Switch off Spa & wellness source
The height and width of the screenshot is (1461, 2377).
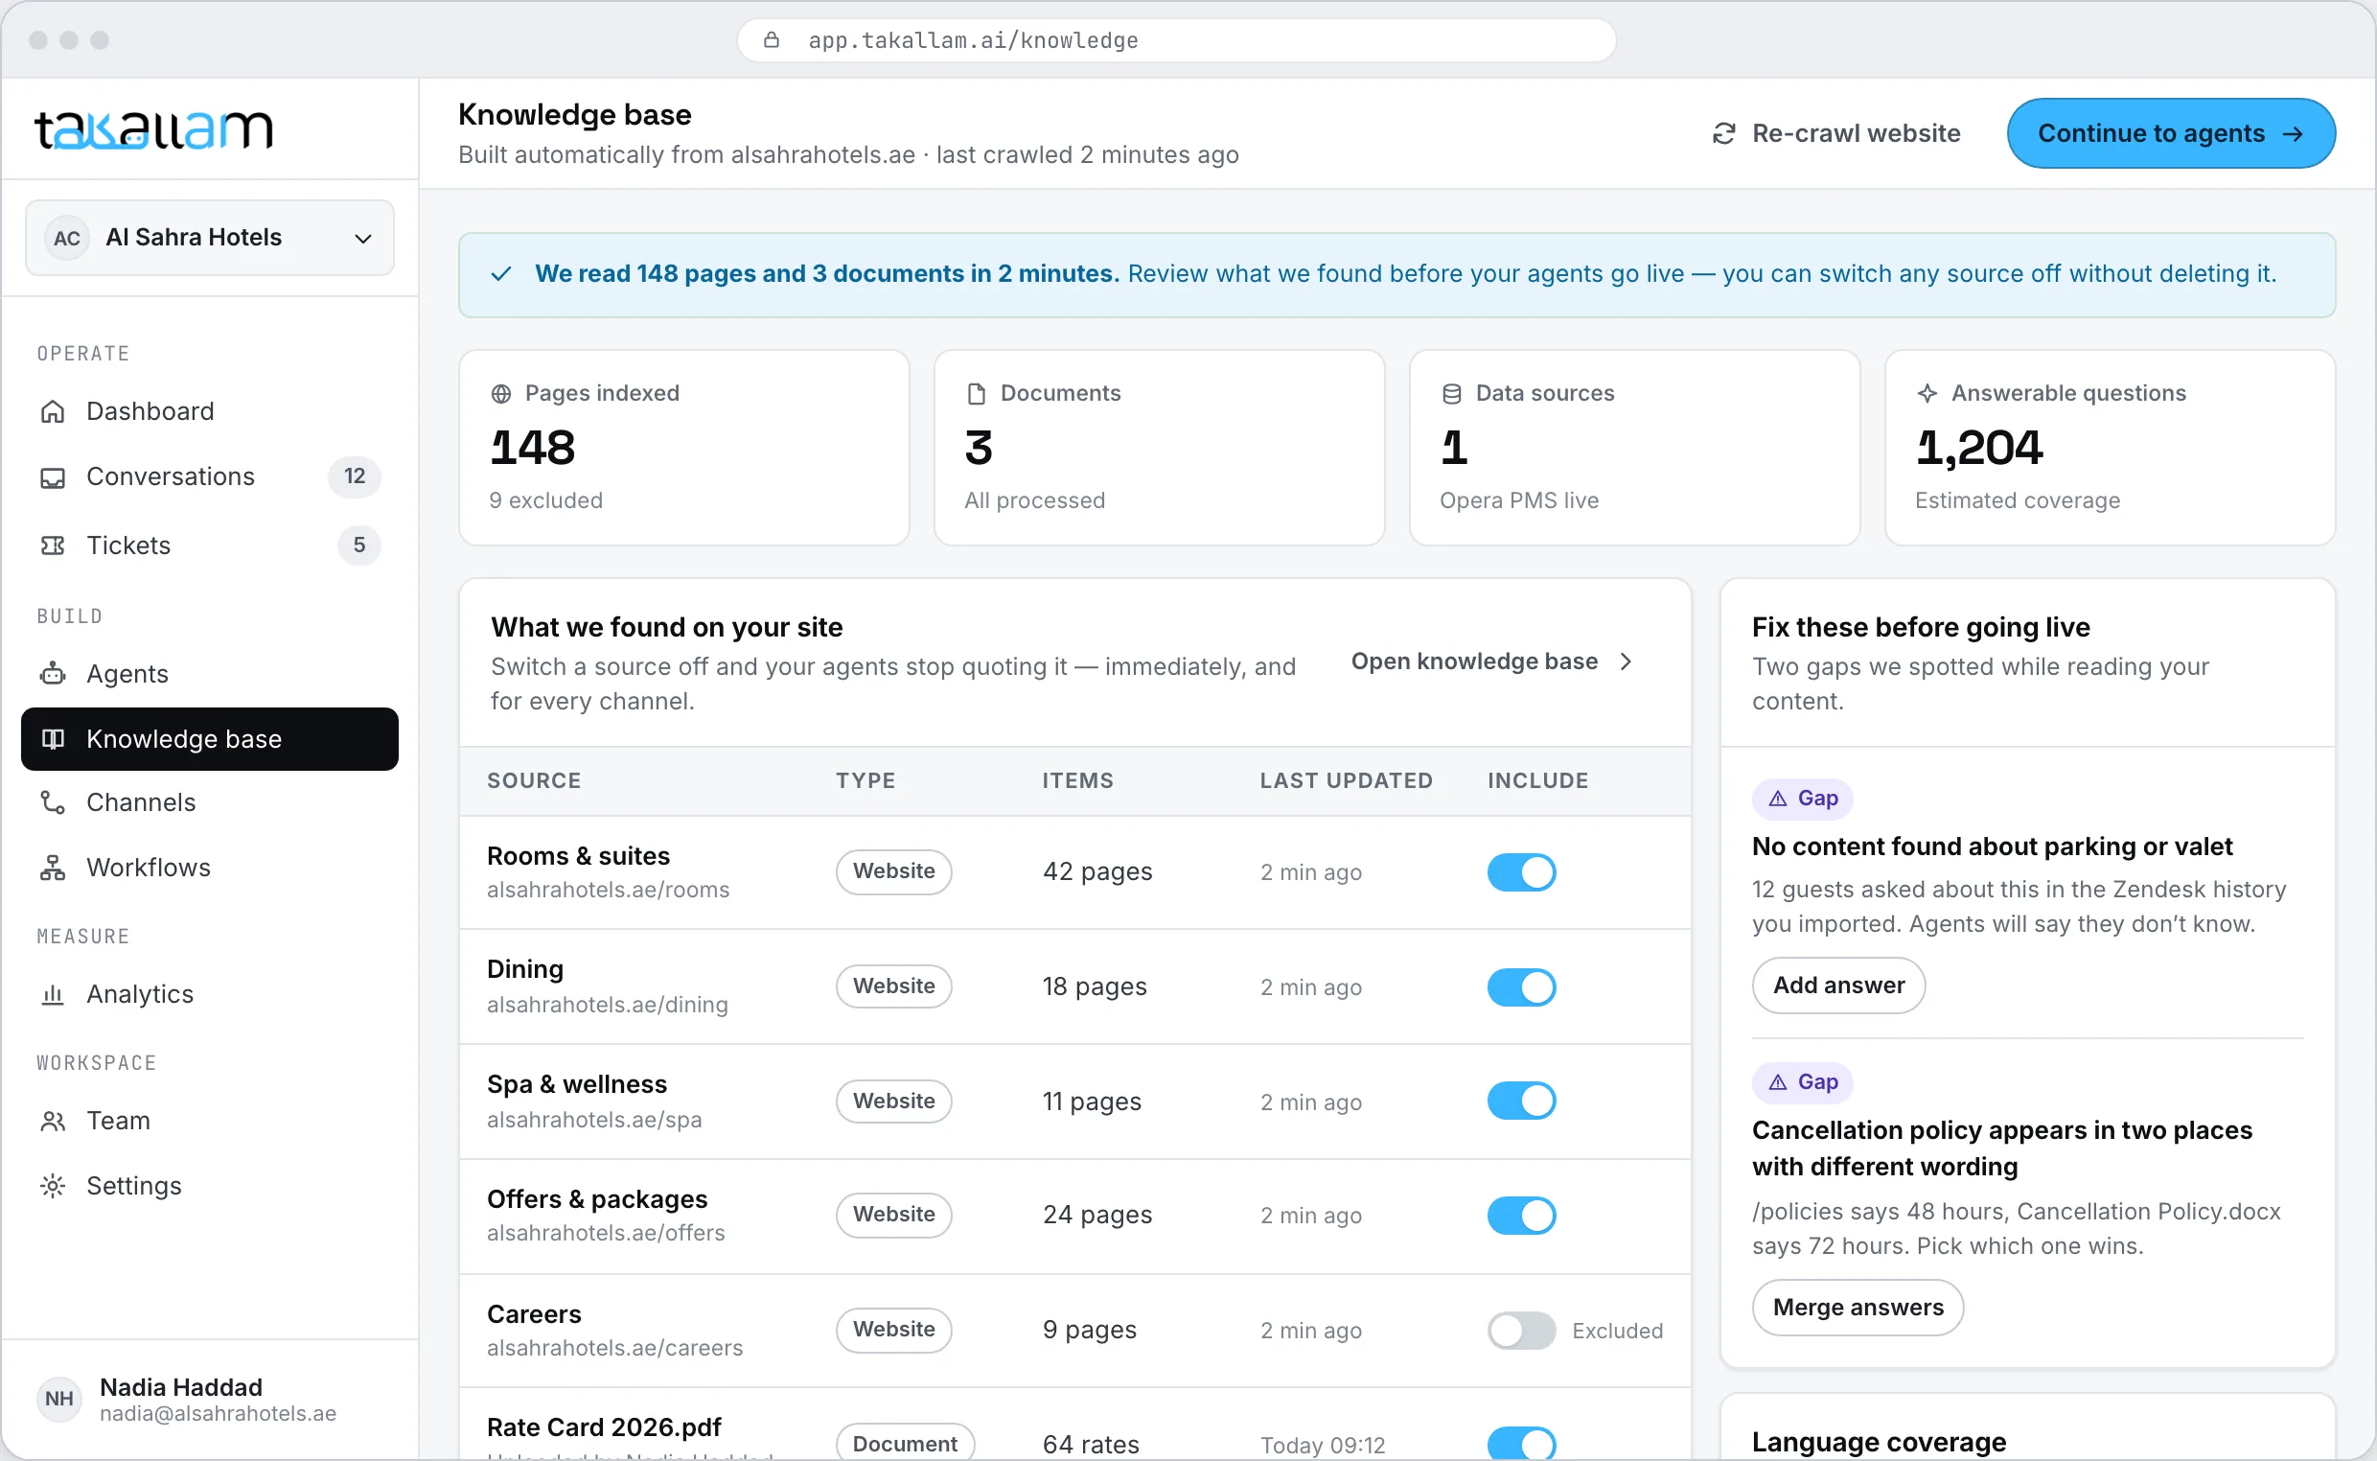coord(1521,1102)
